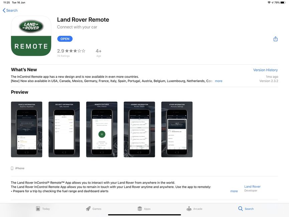Tap the Land Rover Remote title
The height and width of the screenshot is (217, 289).
point(83,20)
